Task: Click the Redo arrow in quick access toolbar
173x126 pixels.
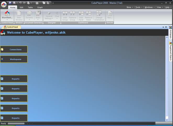Action: point(24,3)
